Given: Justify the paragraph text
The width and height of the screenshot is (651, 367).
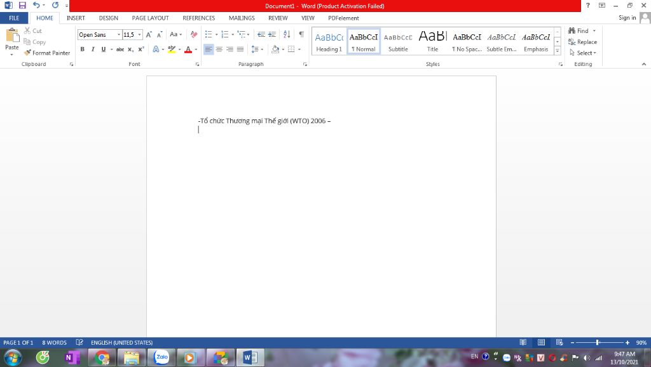Looking at the screenshot, I should (240, 49).
